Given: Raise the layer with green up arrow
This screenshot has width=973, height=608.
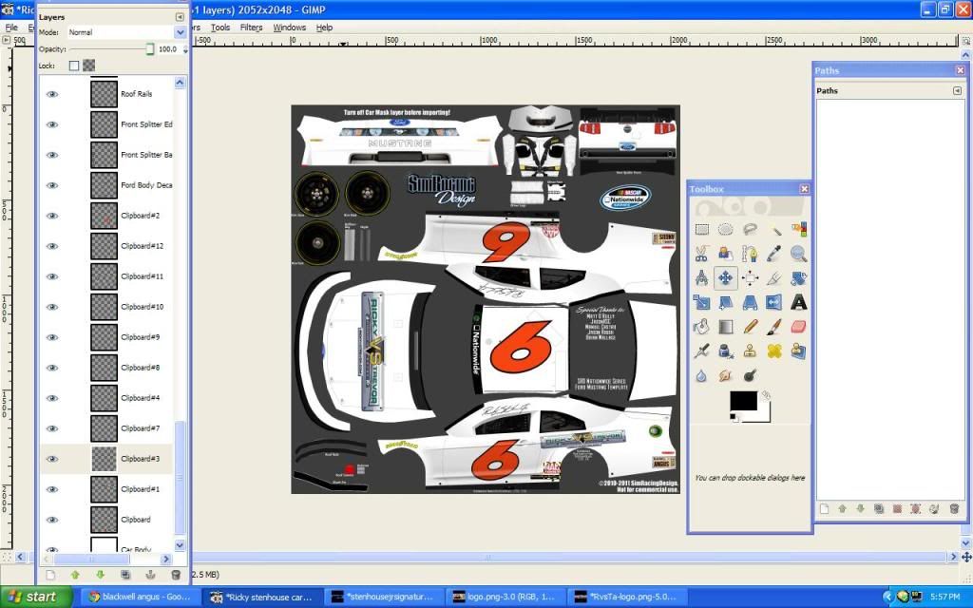Looking at the screenshot, I should 75,575.
